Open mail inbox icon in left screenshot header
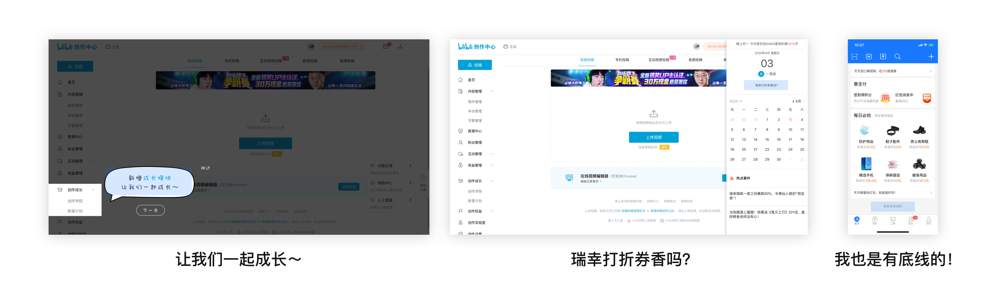The image size is (995, 302). pyautogui.click(x=386, y=46)
